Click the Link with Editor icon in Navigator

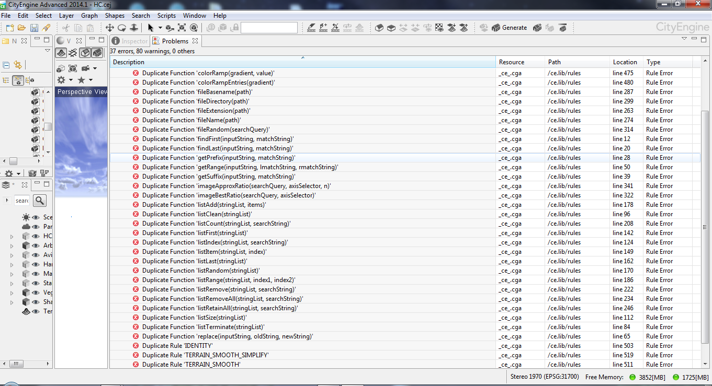[x=18, y=65]
